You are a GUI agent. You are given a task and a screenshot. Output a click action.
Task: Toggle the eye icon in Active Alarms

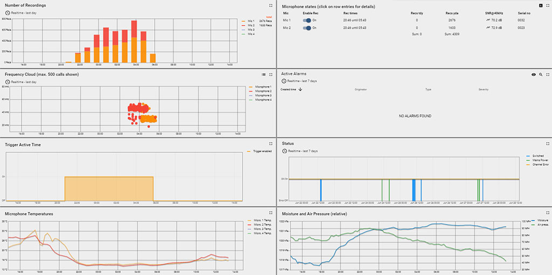(x=533, y=74)
